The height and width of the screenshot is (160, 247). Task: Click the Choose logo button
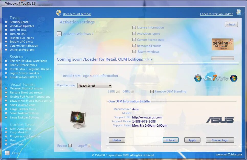[x=220, y=140]
